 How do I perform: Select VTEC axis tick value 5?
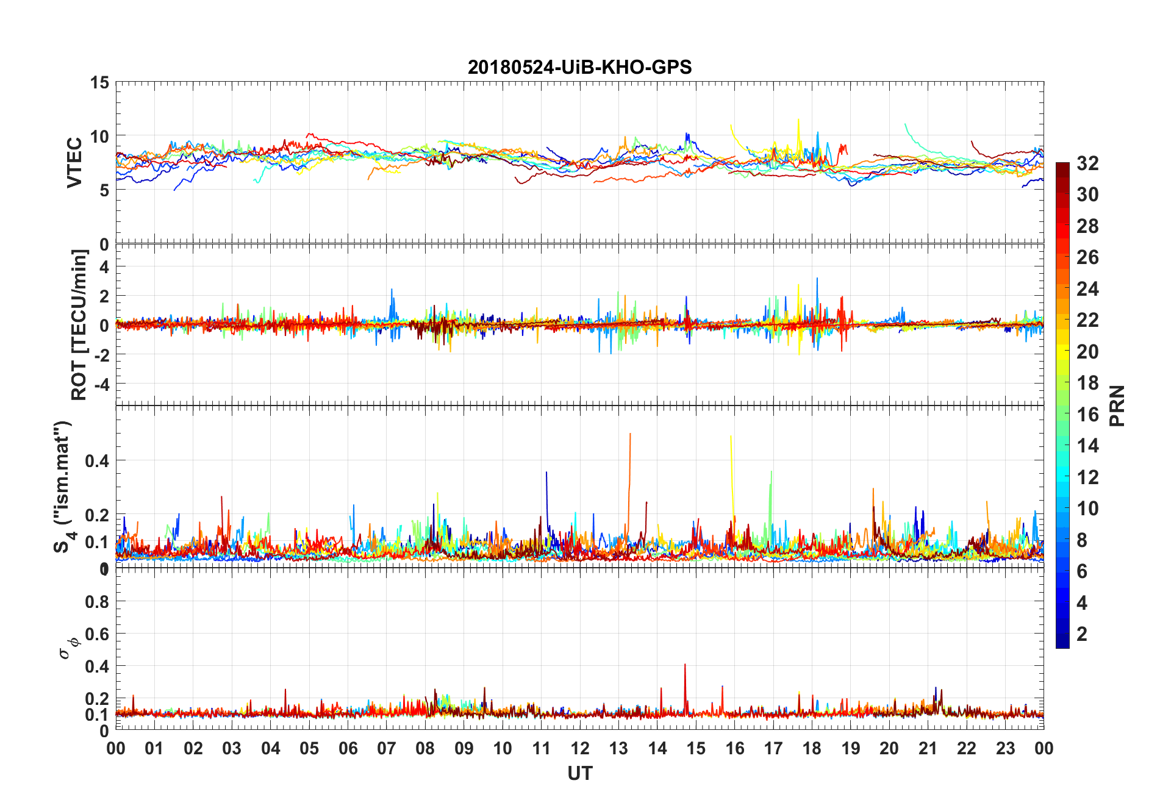pos(104,190)
